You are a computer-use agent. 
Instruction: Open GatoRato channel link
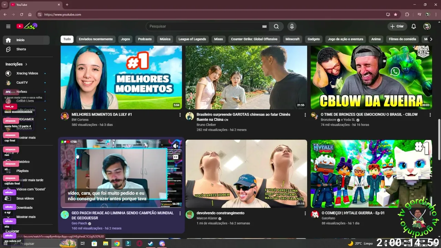tap(328, 218)
